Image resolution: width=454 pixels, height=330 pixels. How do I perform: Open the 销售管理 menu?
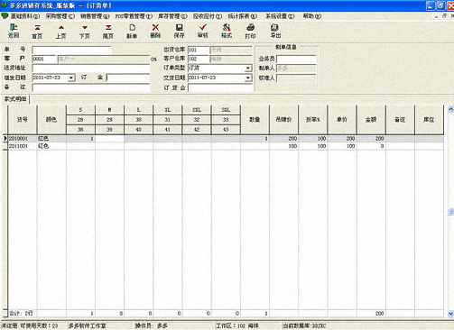(x=95, y=16)
